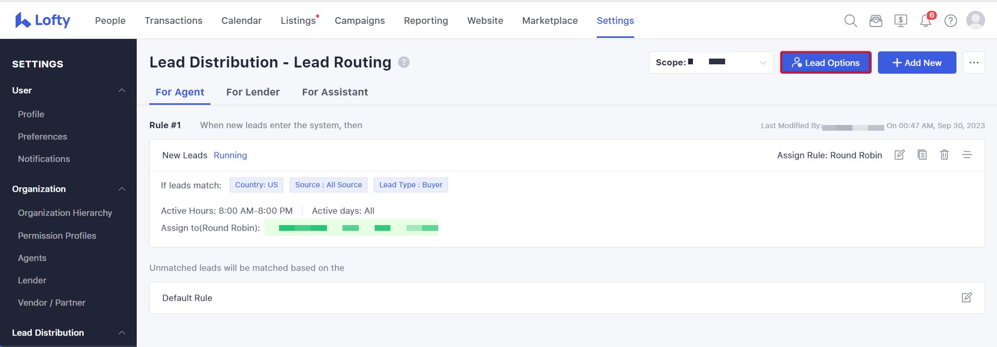997x347 pixels.
Task: Collapse the User settings section
Action: pos(122,90)
